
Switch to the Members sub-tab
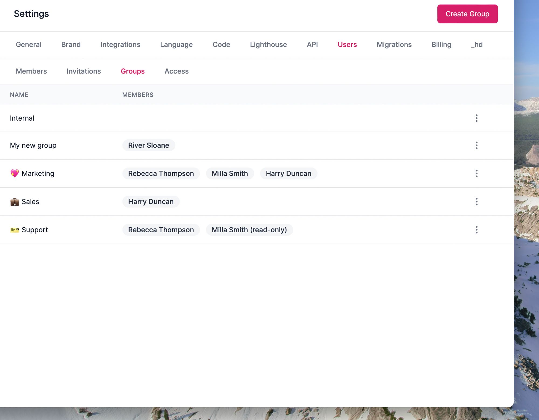pos(31,71)
